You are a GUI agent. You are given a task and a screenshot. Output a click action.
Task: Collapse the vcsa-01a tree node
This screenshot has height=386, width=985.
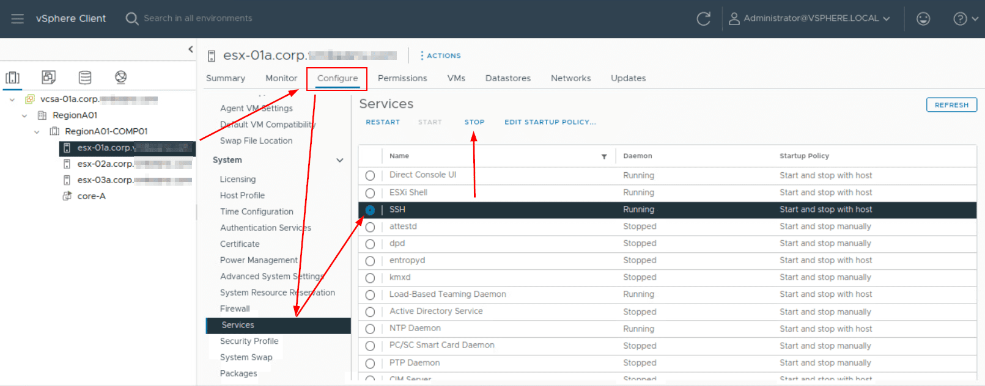click(12, 100)
